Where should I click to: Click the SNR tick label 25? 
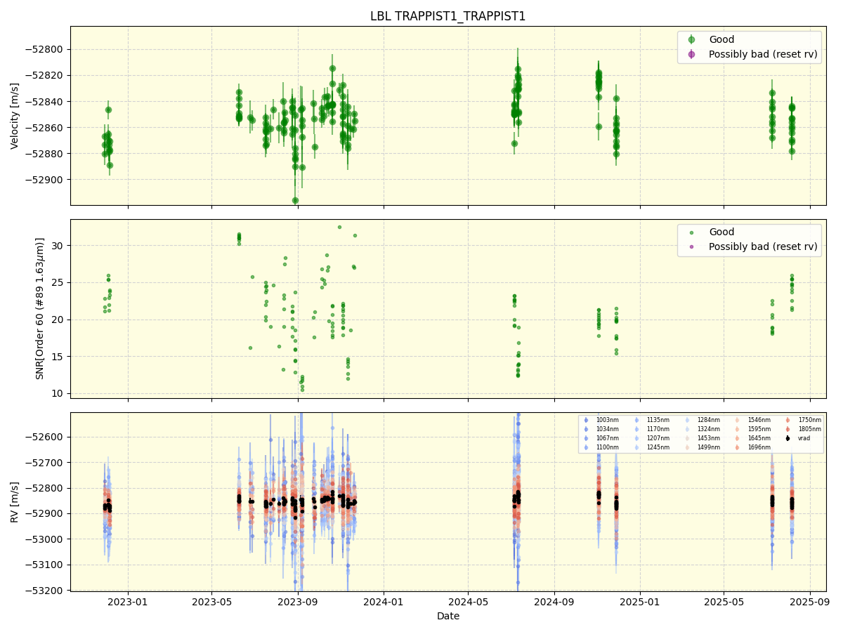click(58, 282)
